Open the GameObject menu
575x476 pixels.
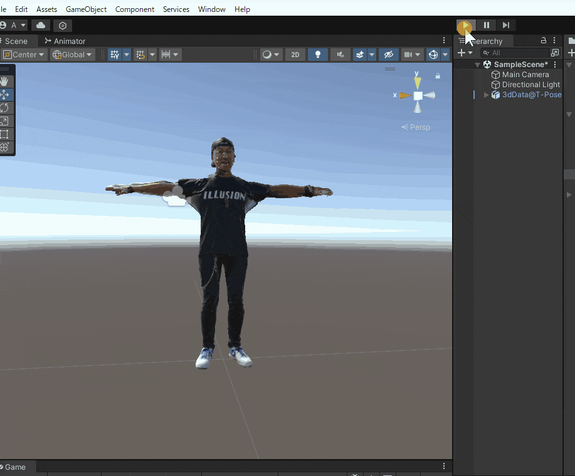[x=86, y=9]
